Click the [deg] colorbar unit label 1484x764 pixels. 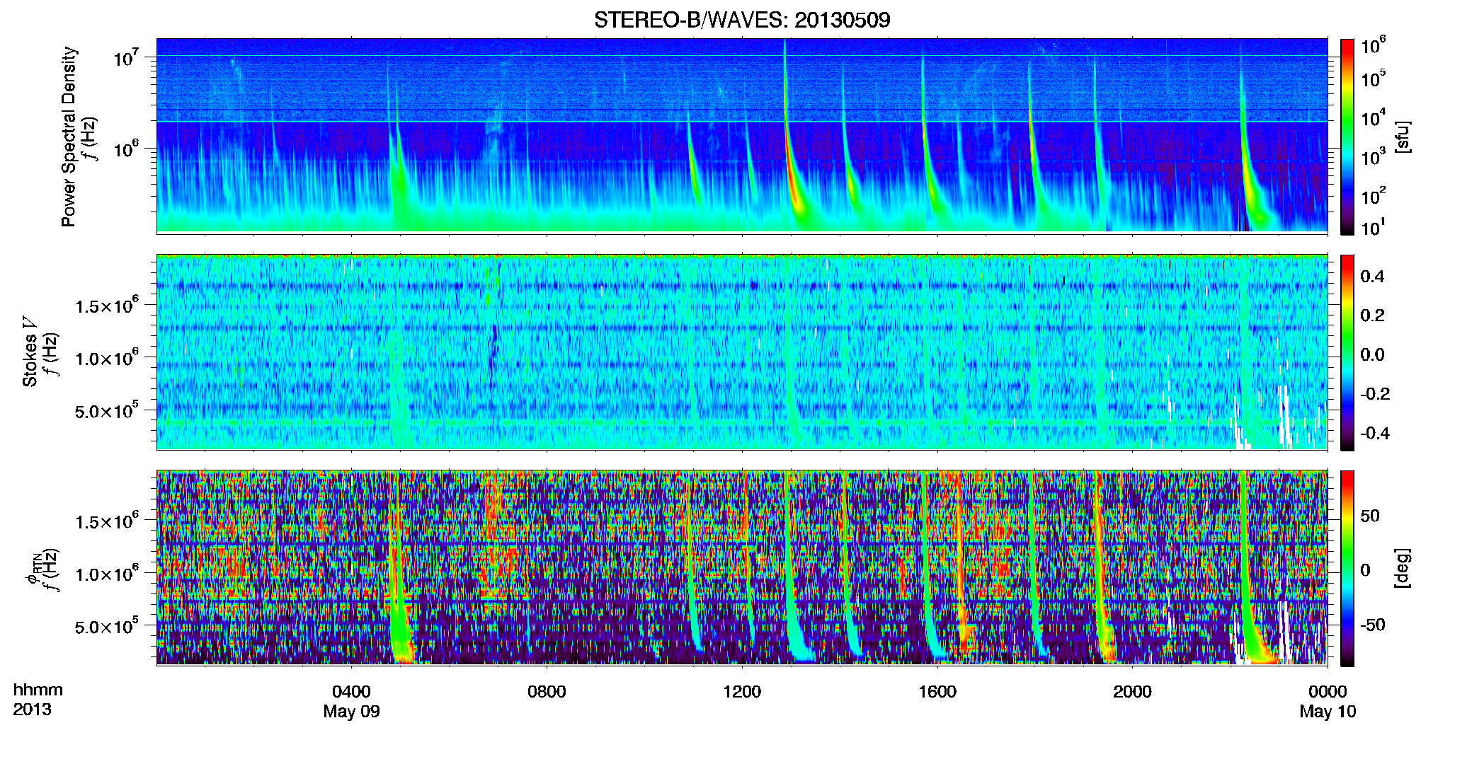(x=1403, y=568)
